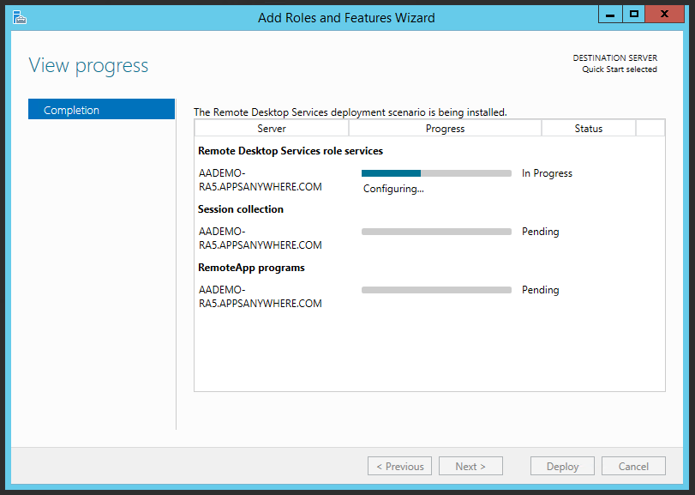Click the Server column header
Screen dimensions: 695x495
click(272, 129)
